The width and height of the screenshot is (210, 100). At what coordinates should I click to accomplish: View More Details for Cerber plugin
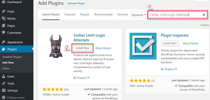[x=103, y=48]
